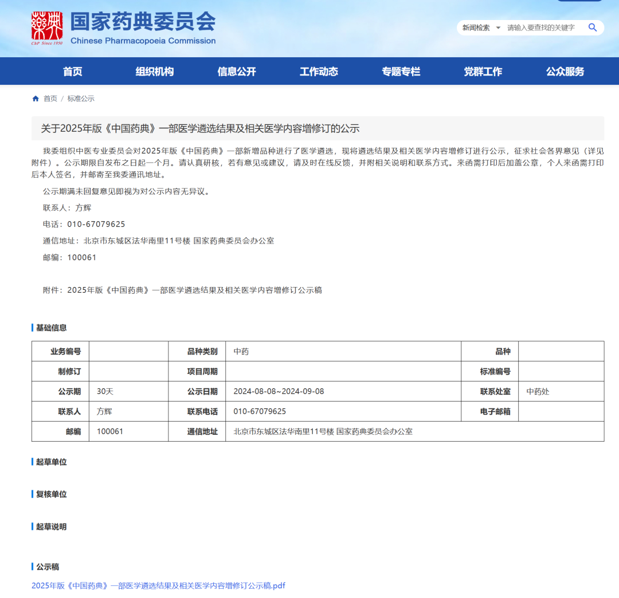Switch to the 首页 menu item

coord(72,71)
